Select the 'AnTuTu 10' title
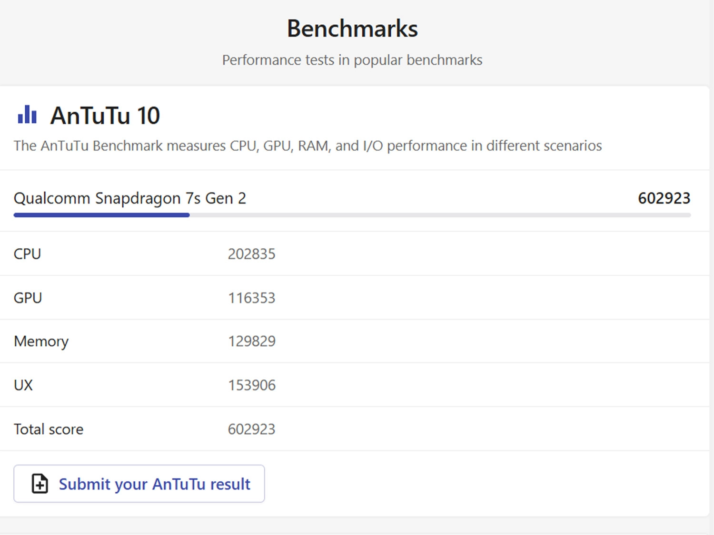This screenshot has height=535, width=714. click(x=105, y=116)
